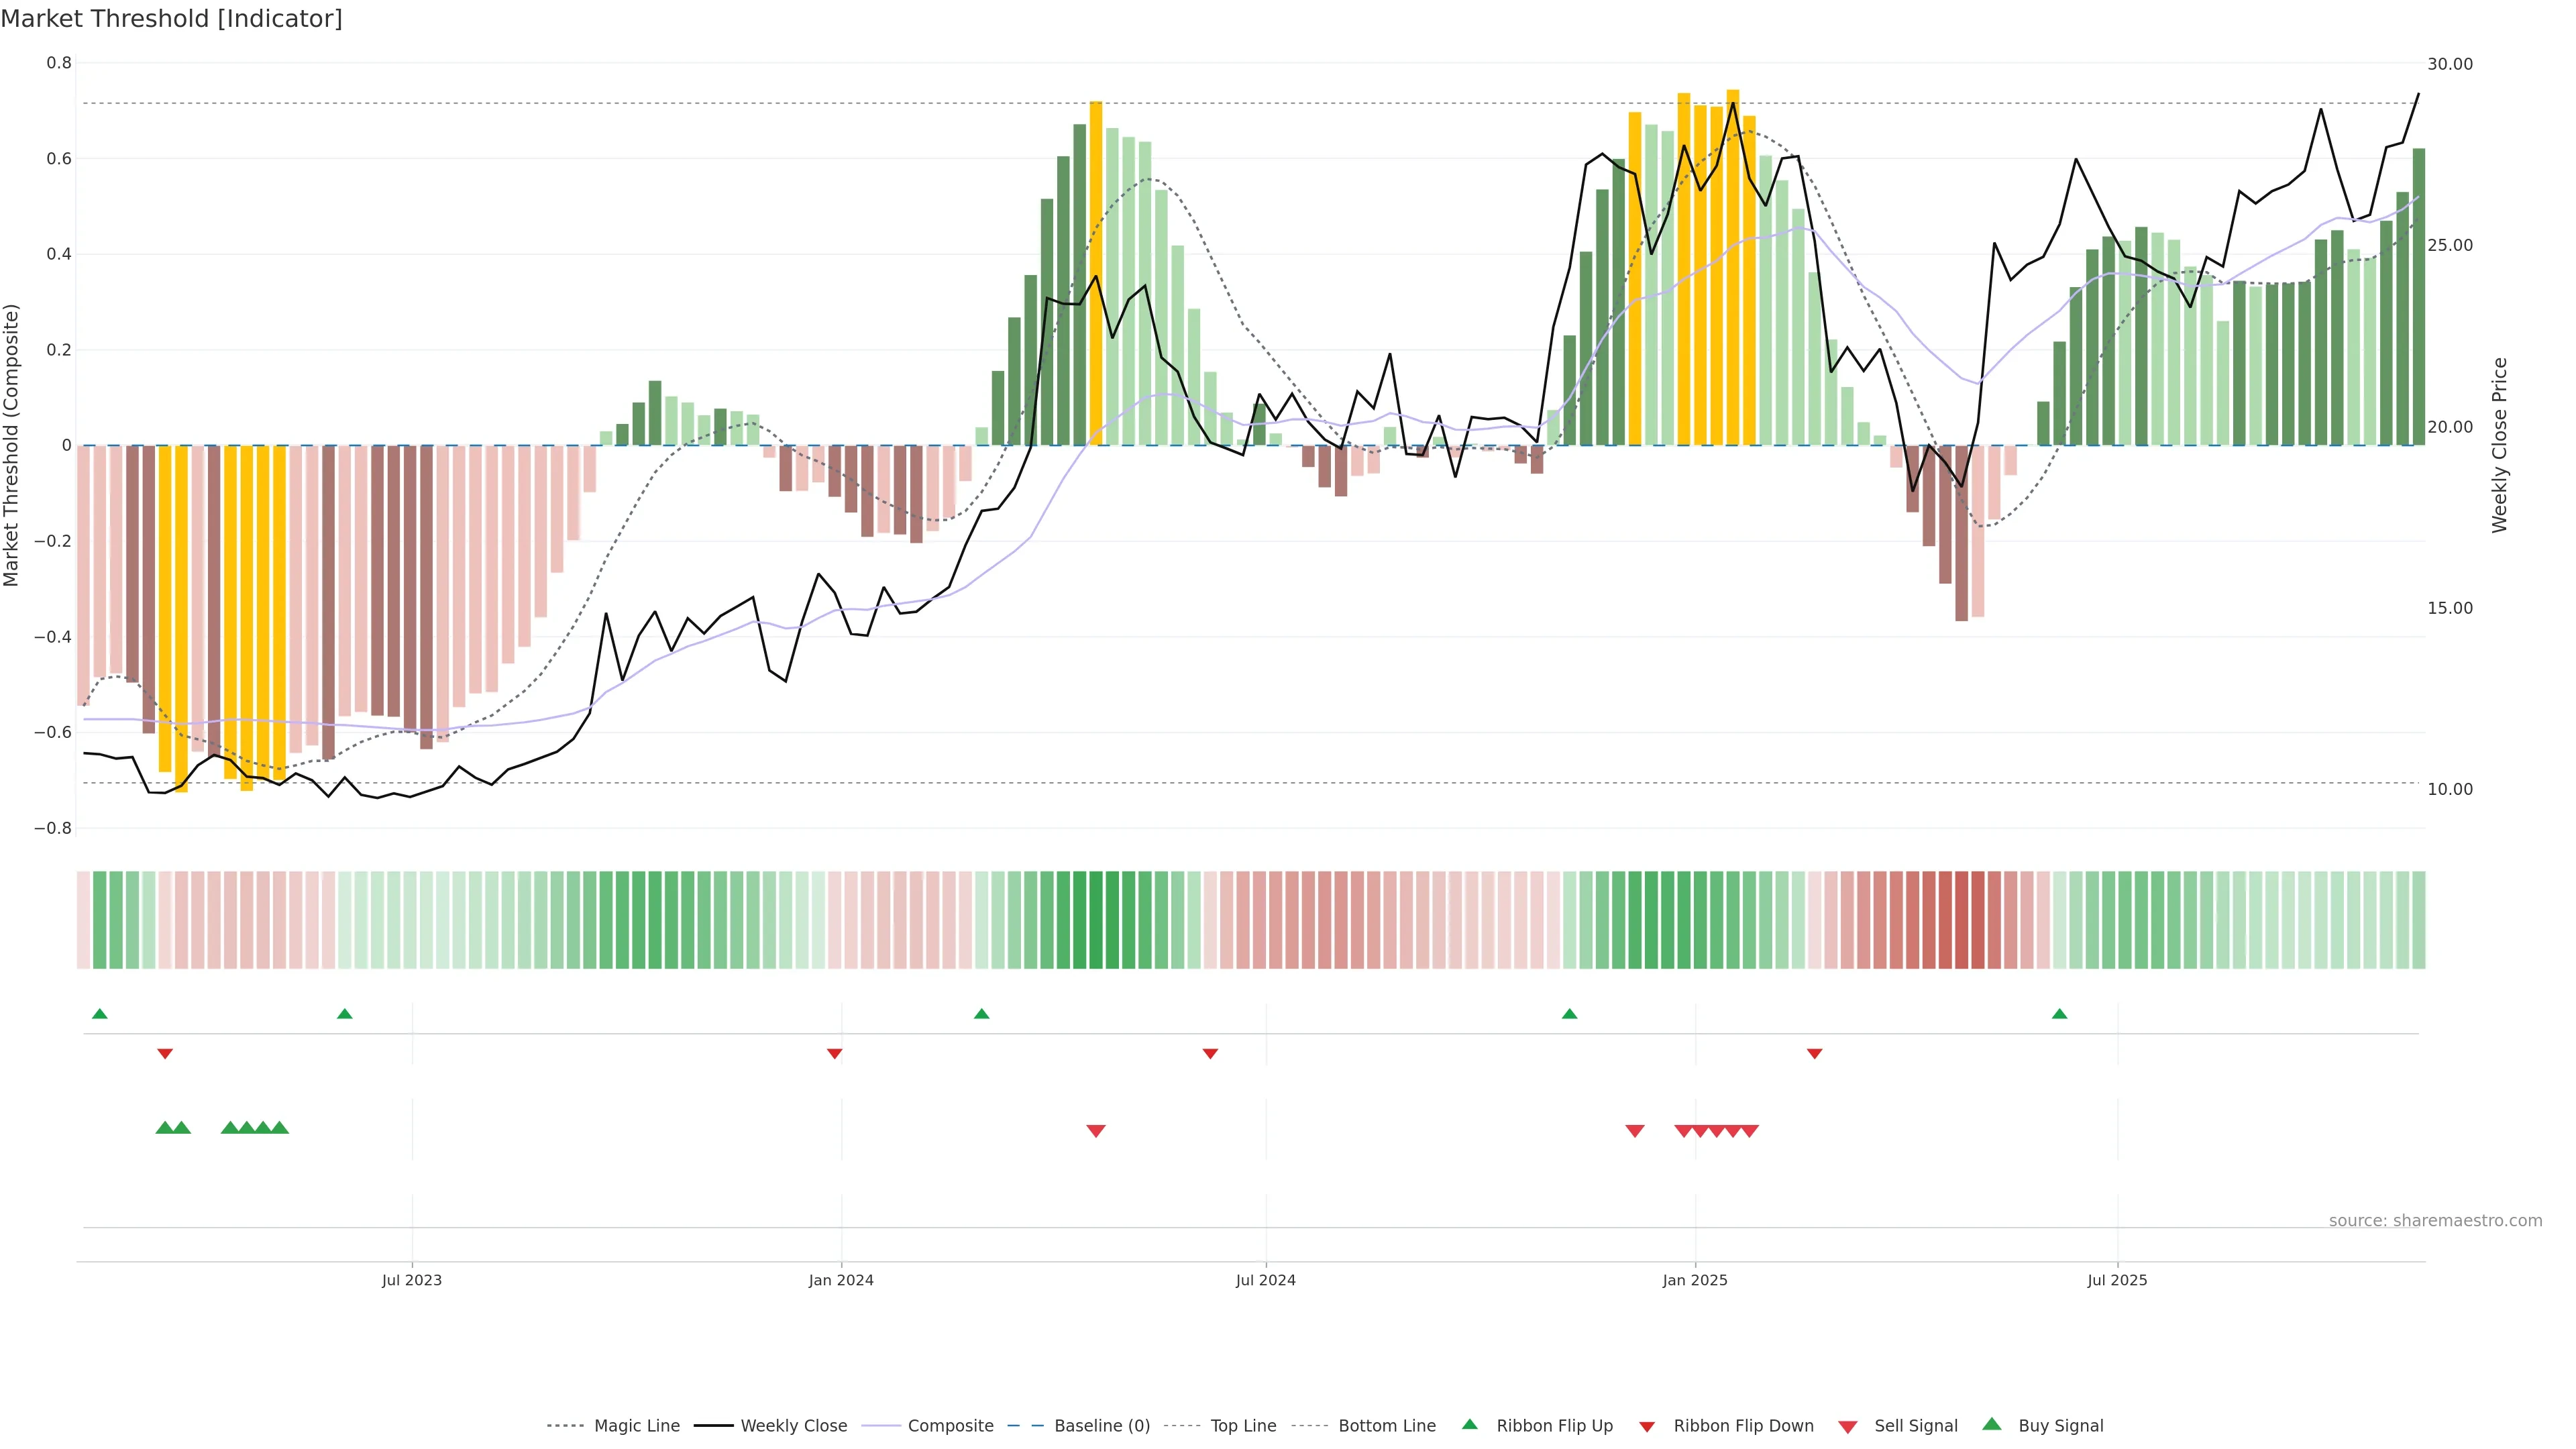2576x1449 pixels.
Task: Click the Buy Signal legend triangle icon
Action: [1992, 1424]
